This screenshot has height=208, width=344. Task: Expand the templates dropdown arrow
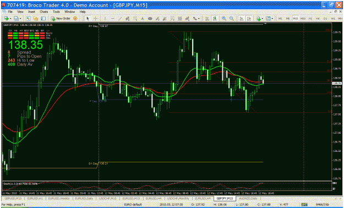[272, 19]
